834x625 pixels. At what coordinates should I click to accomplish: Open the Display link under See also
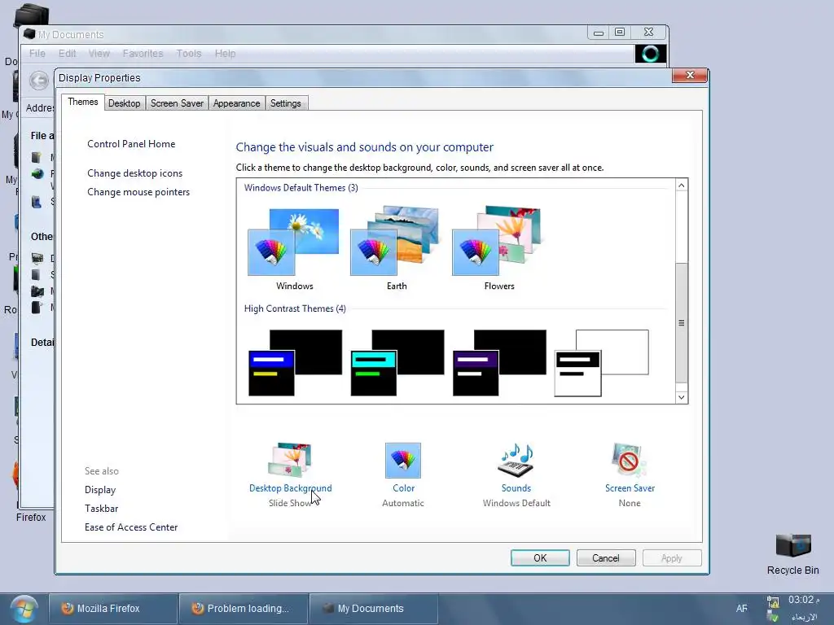coord(100,490)
